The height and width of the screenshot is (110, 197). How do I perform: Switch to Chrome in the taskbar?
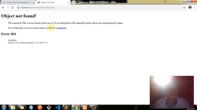point(76,107)
